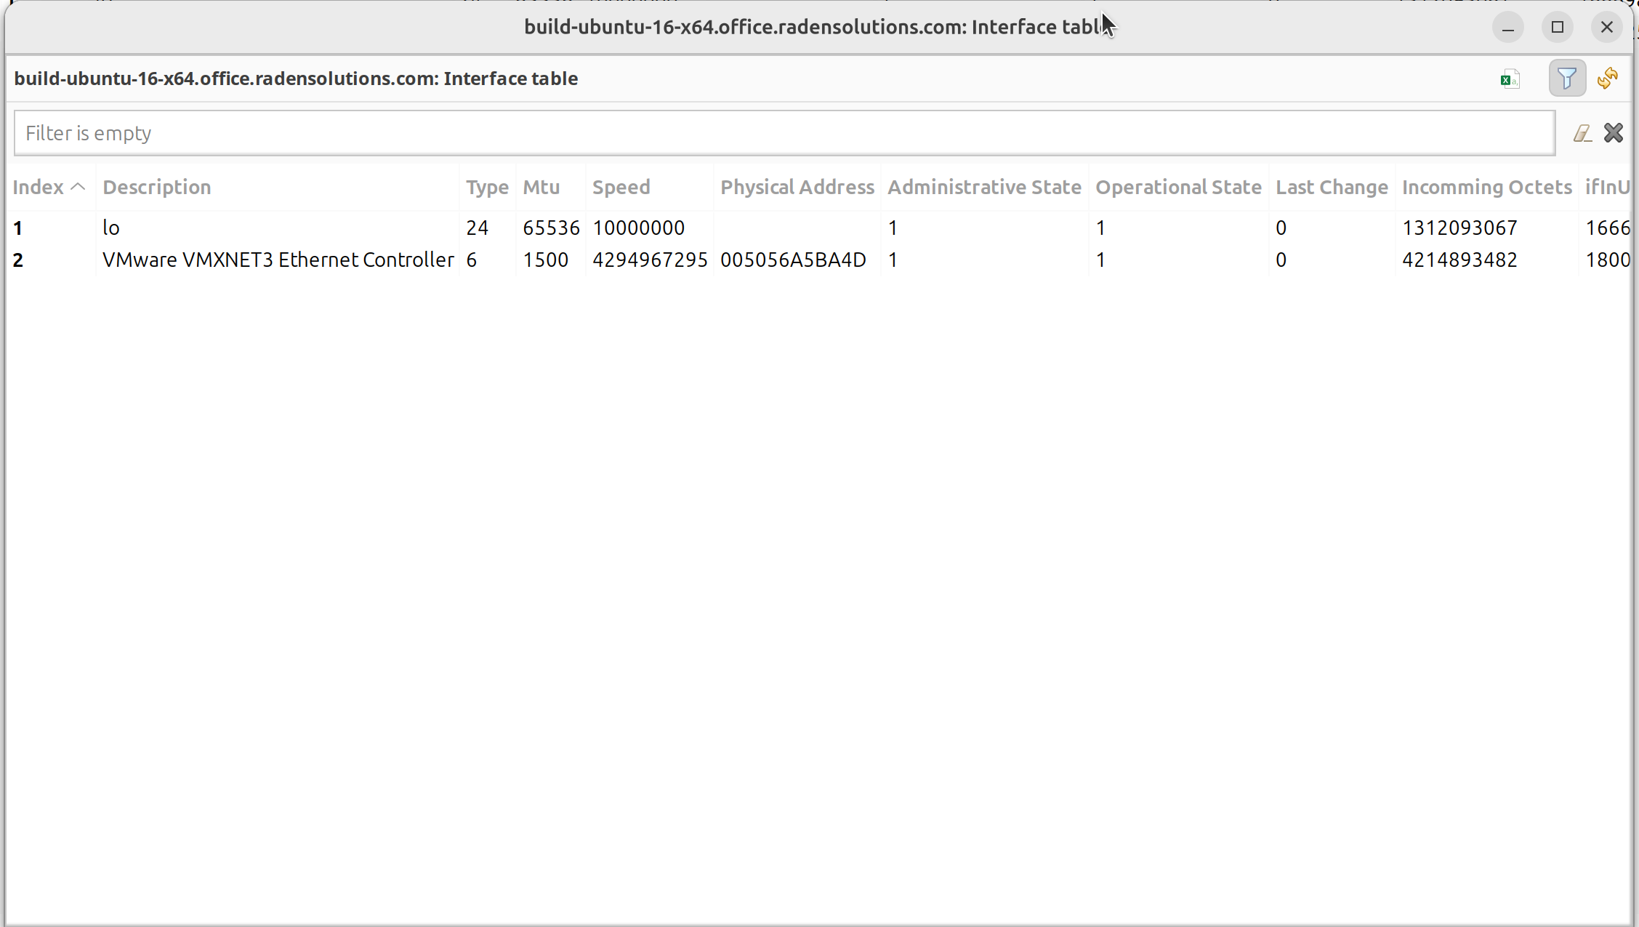Screen dimensions: 1639x927
Task: Sort by Description column header
Action: click(x=157, y=188)
